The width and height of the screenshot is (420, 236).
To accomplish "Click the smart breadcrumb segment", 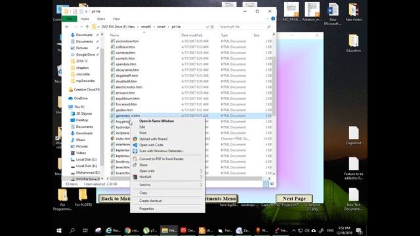I will 161,27.
